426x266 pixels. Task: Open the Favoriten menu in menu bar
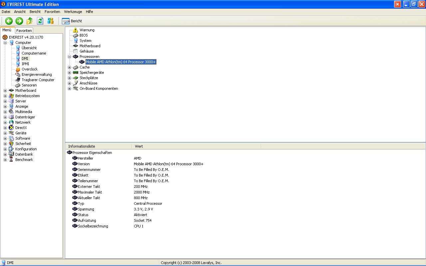click(52, 12)
